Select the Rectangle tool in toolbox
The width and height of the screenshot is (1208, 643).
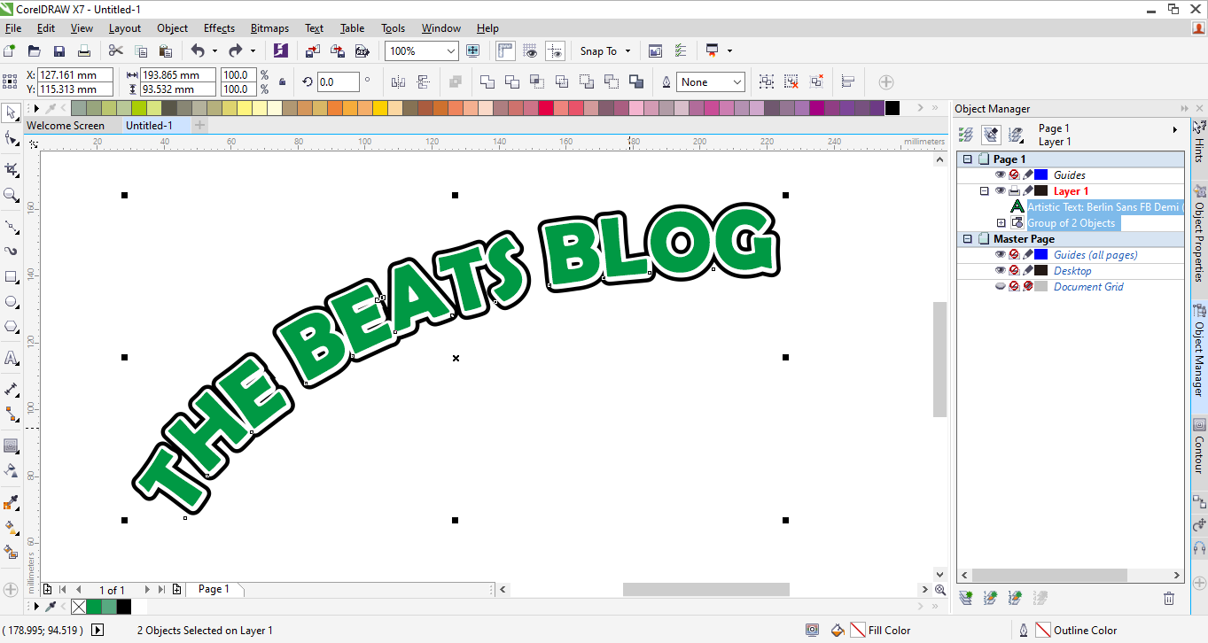11,276
